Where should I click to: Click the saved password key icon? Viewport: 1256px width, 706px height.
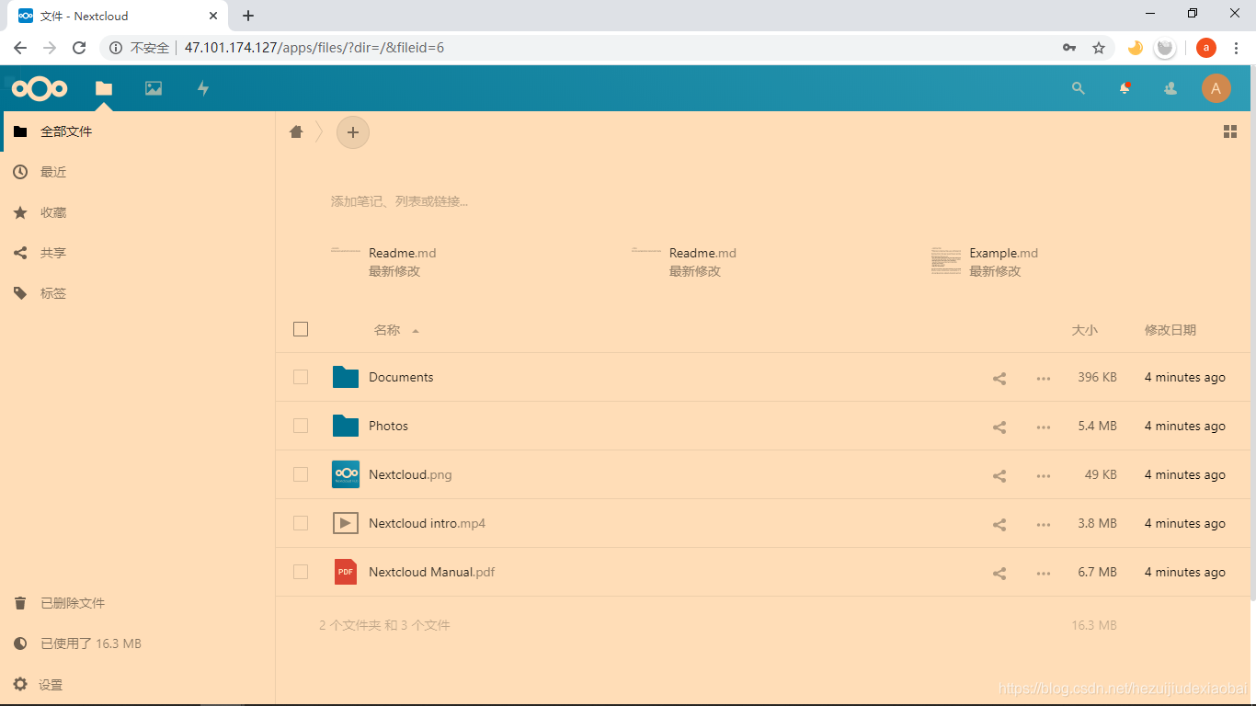(x=1069, y=48)
